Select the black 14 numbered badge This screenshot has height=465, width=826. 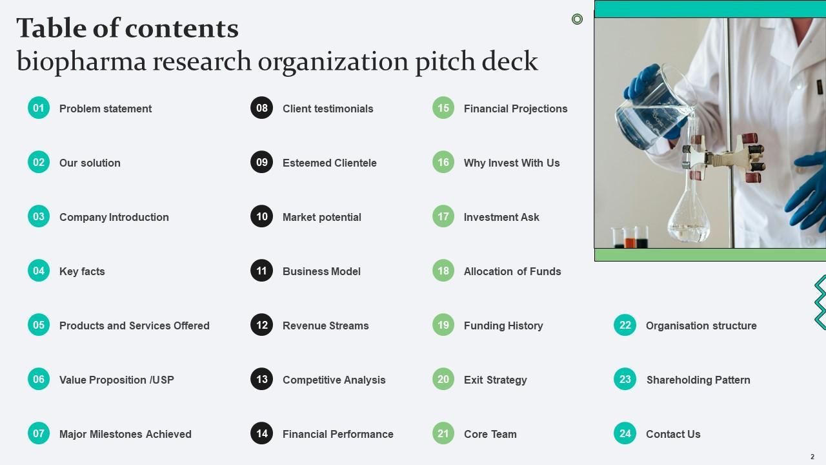pyautogui.click(x=261, y=433)
